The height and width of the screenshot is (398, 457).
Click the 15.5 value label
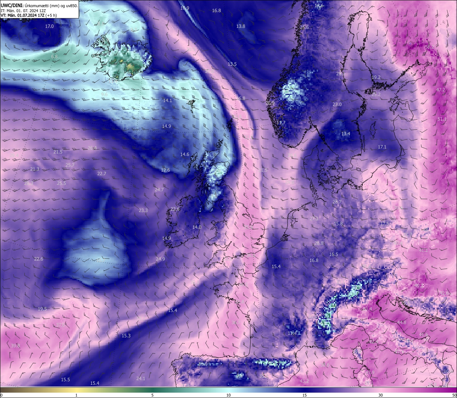point(65,380)
